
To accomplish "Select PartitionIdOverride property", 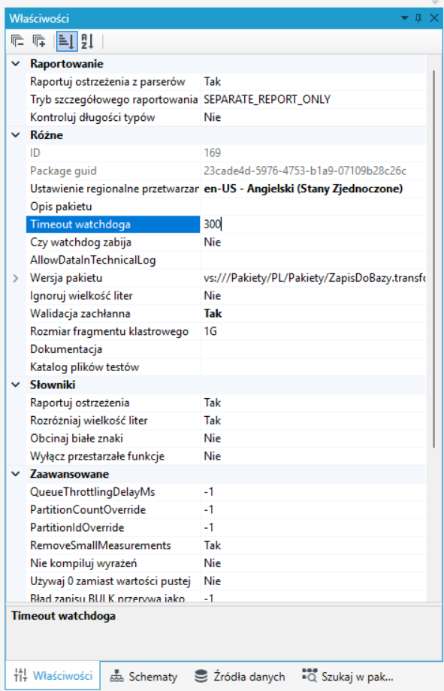I will [x=77, y=528].
